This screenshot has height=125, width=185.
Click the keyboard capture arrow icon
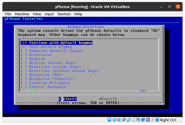click(157, 120)
